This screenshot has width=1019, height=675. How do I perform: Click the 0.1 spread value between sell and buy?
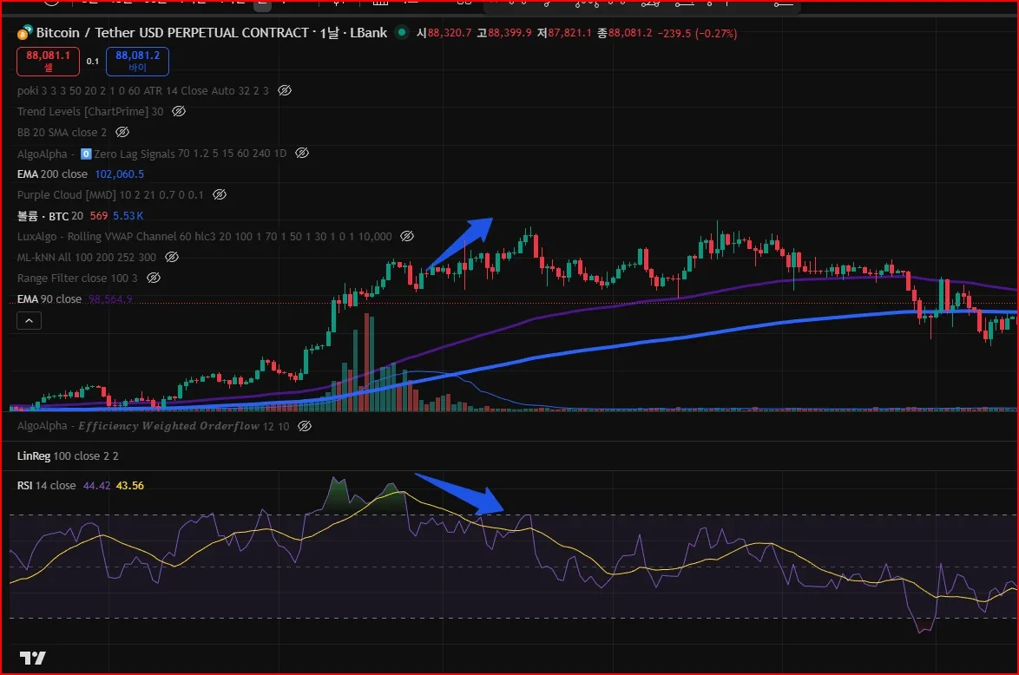(x=93, y=61)
